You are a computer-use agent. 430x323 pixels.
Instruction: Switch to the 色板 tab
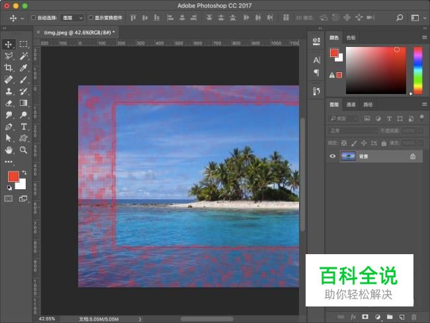(351, 38)
